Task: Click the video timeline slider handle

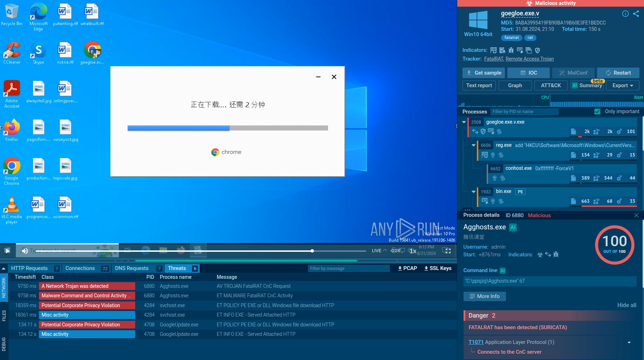Action: (312, 251)
